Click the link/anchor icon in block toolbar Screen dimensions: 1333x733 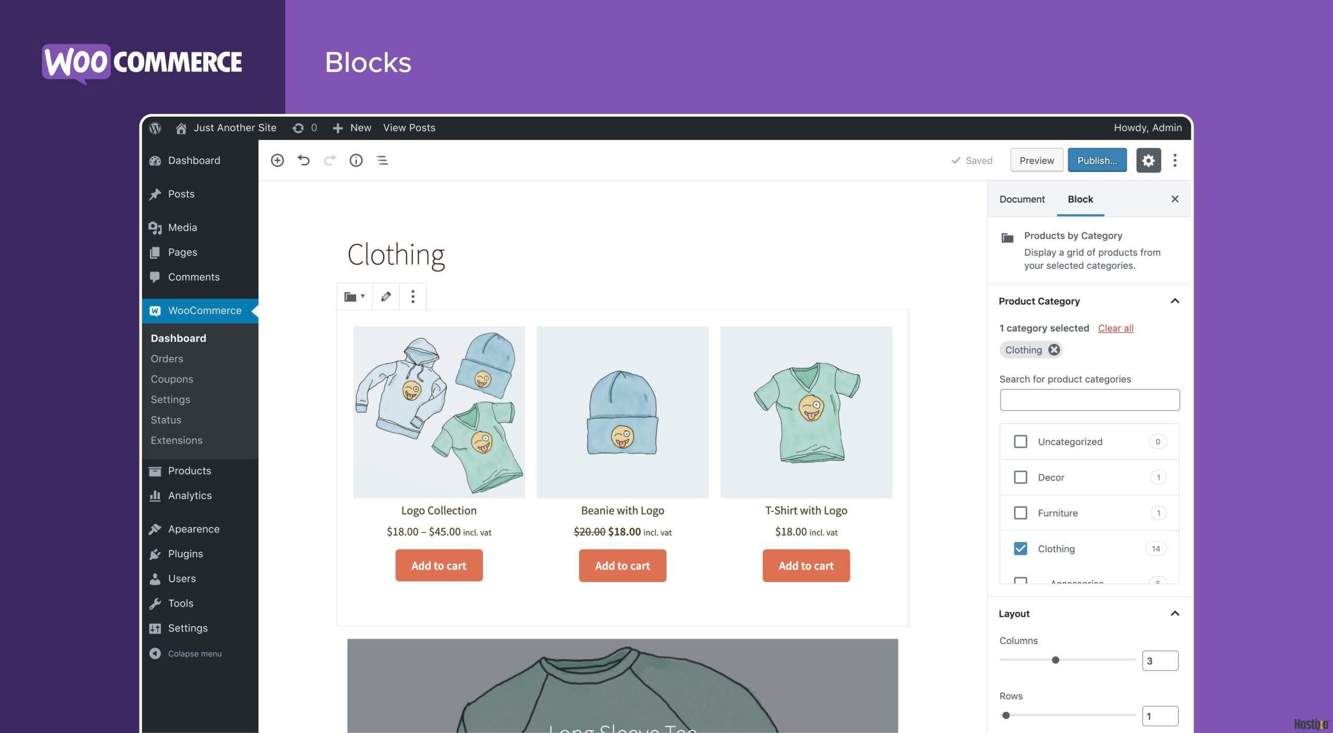click(384, 296)
